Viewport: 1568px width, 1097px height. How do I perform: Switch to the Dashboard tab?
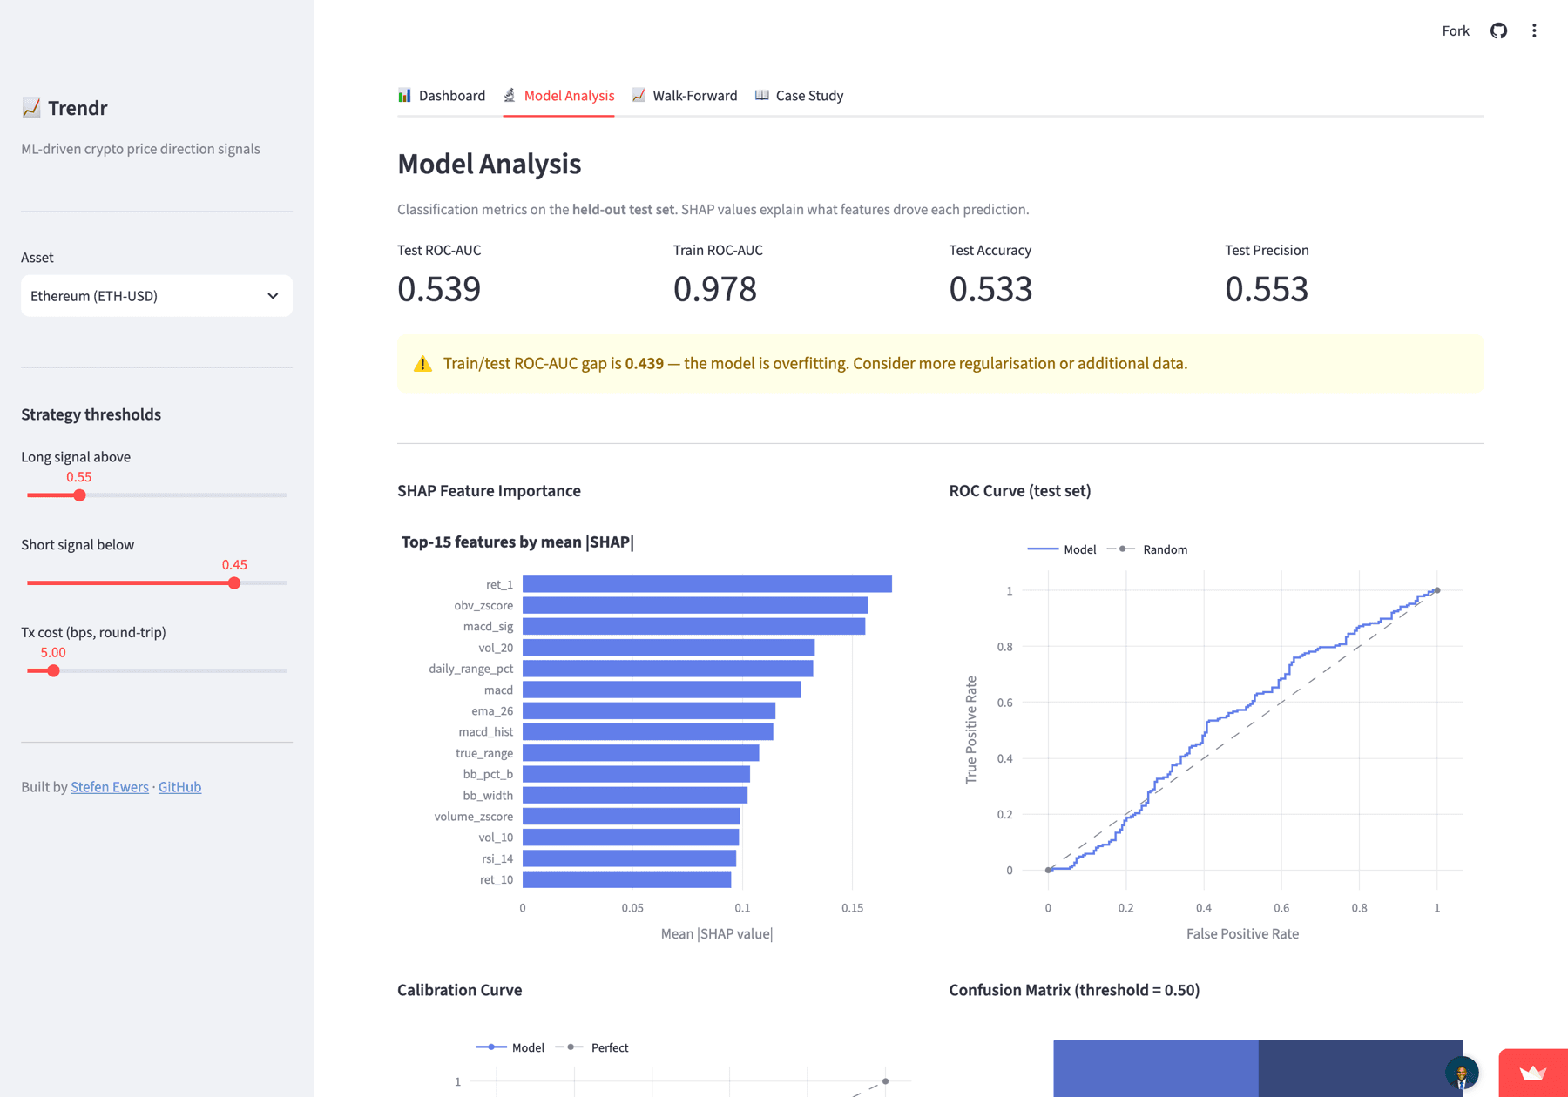[x=442, y=95]
